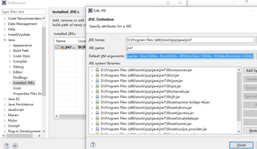
Task: Click jar icon for sunjce_provider.jar
Action: [97, 129]
